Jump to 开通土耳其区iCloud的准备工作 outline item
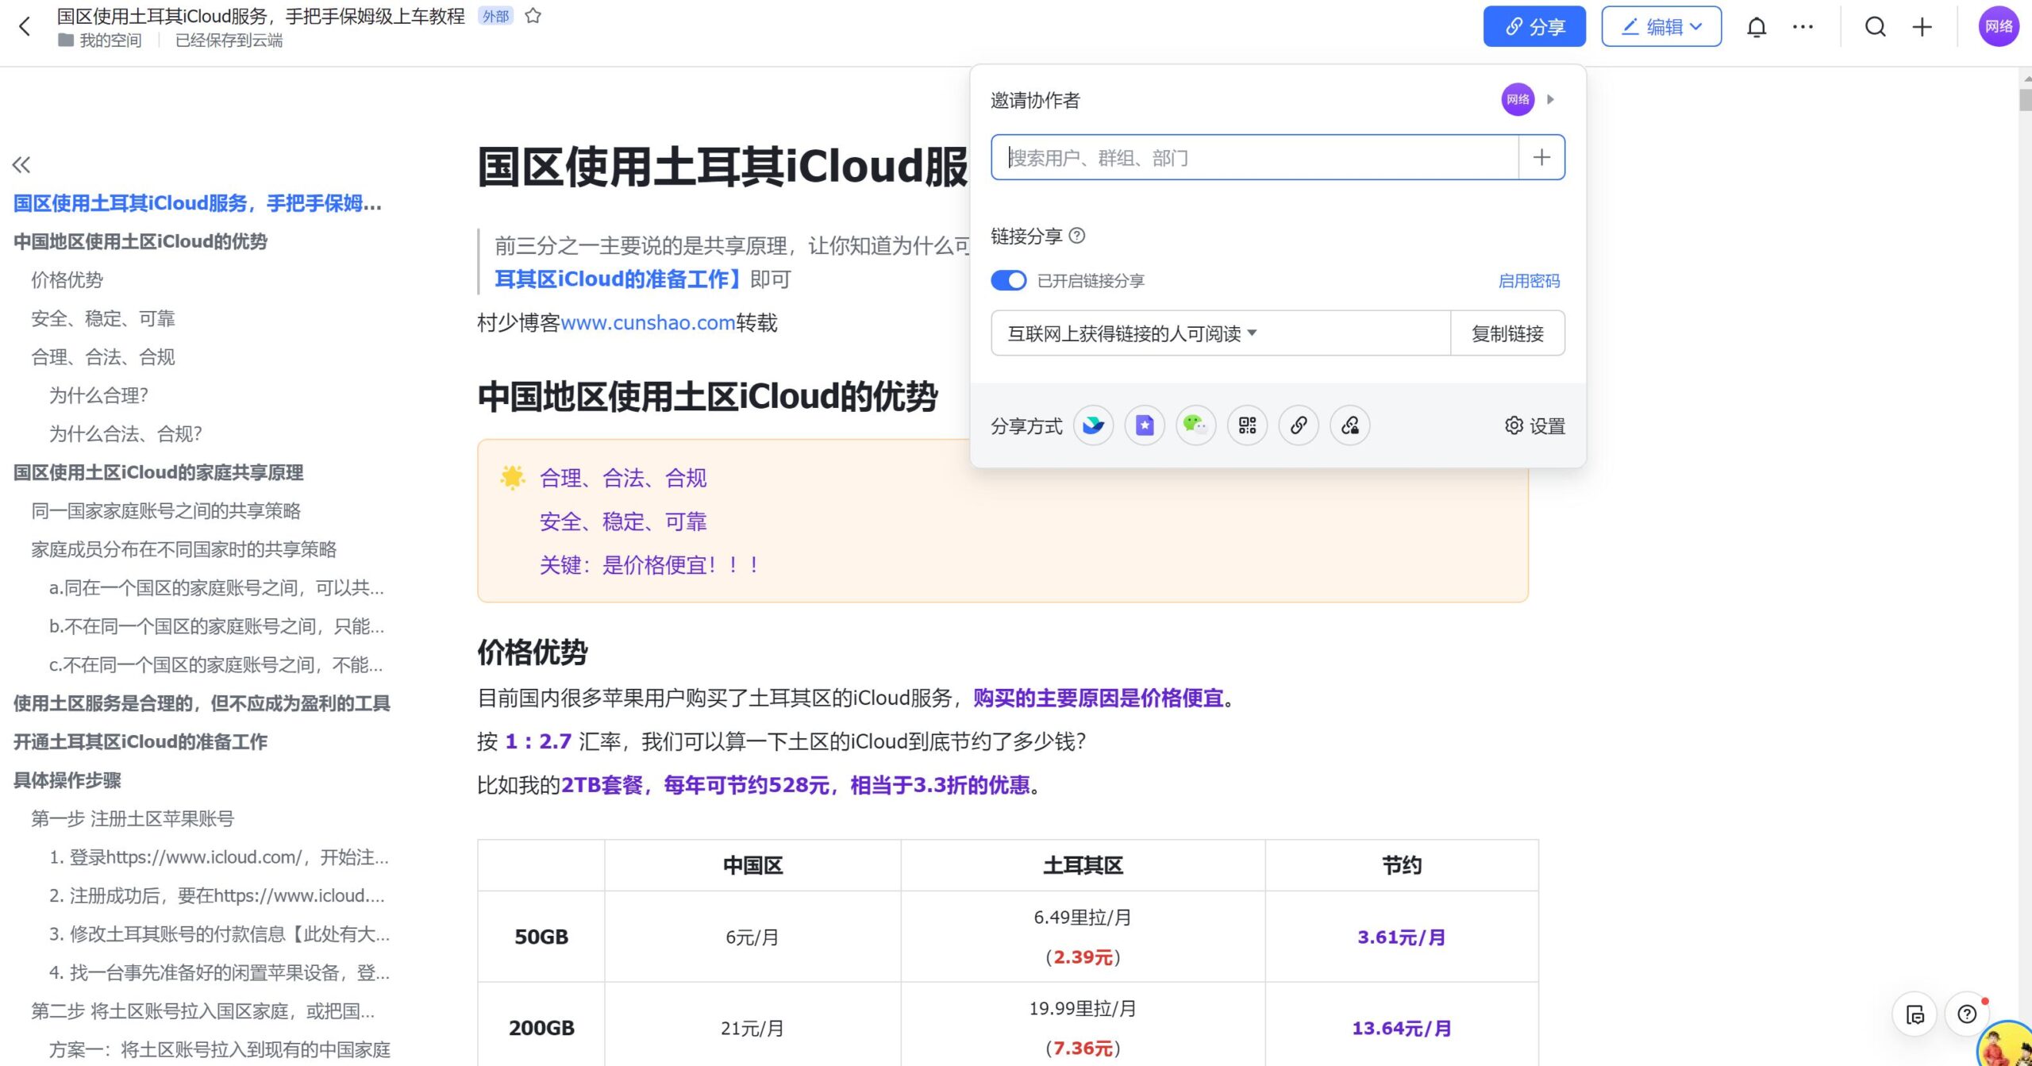Viewport: 2032px width, 1066px height. pyautogui.click(x=140, y=741)
